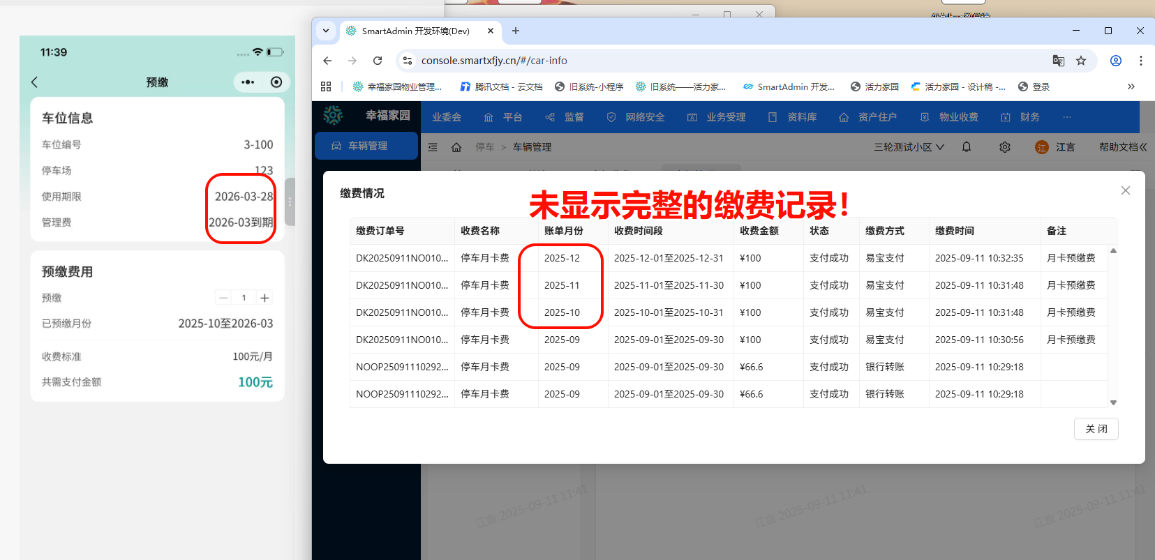The width and height of the screenshot is (1155, 560).
Task: Open the 登录 bookmark
Action: (1034, 86)
